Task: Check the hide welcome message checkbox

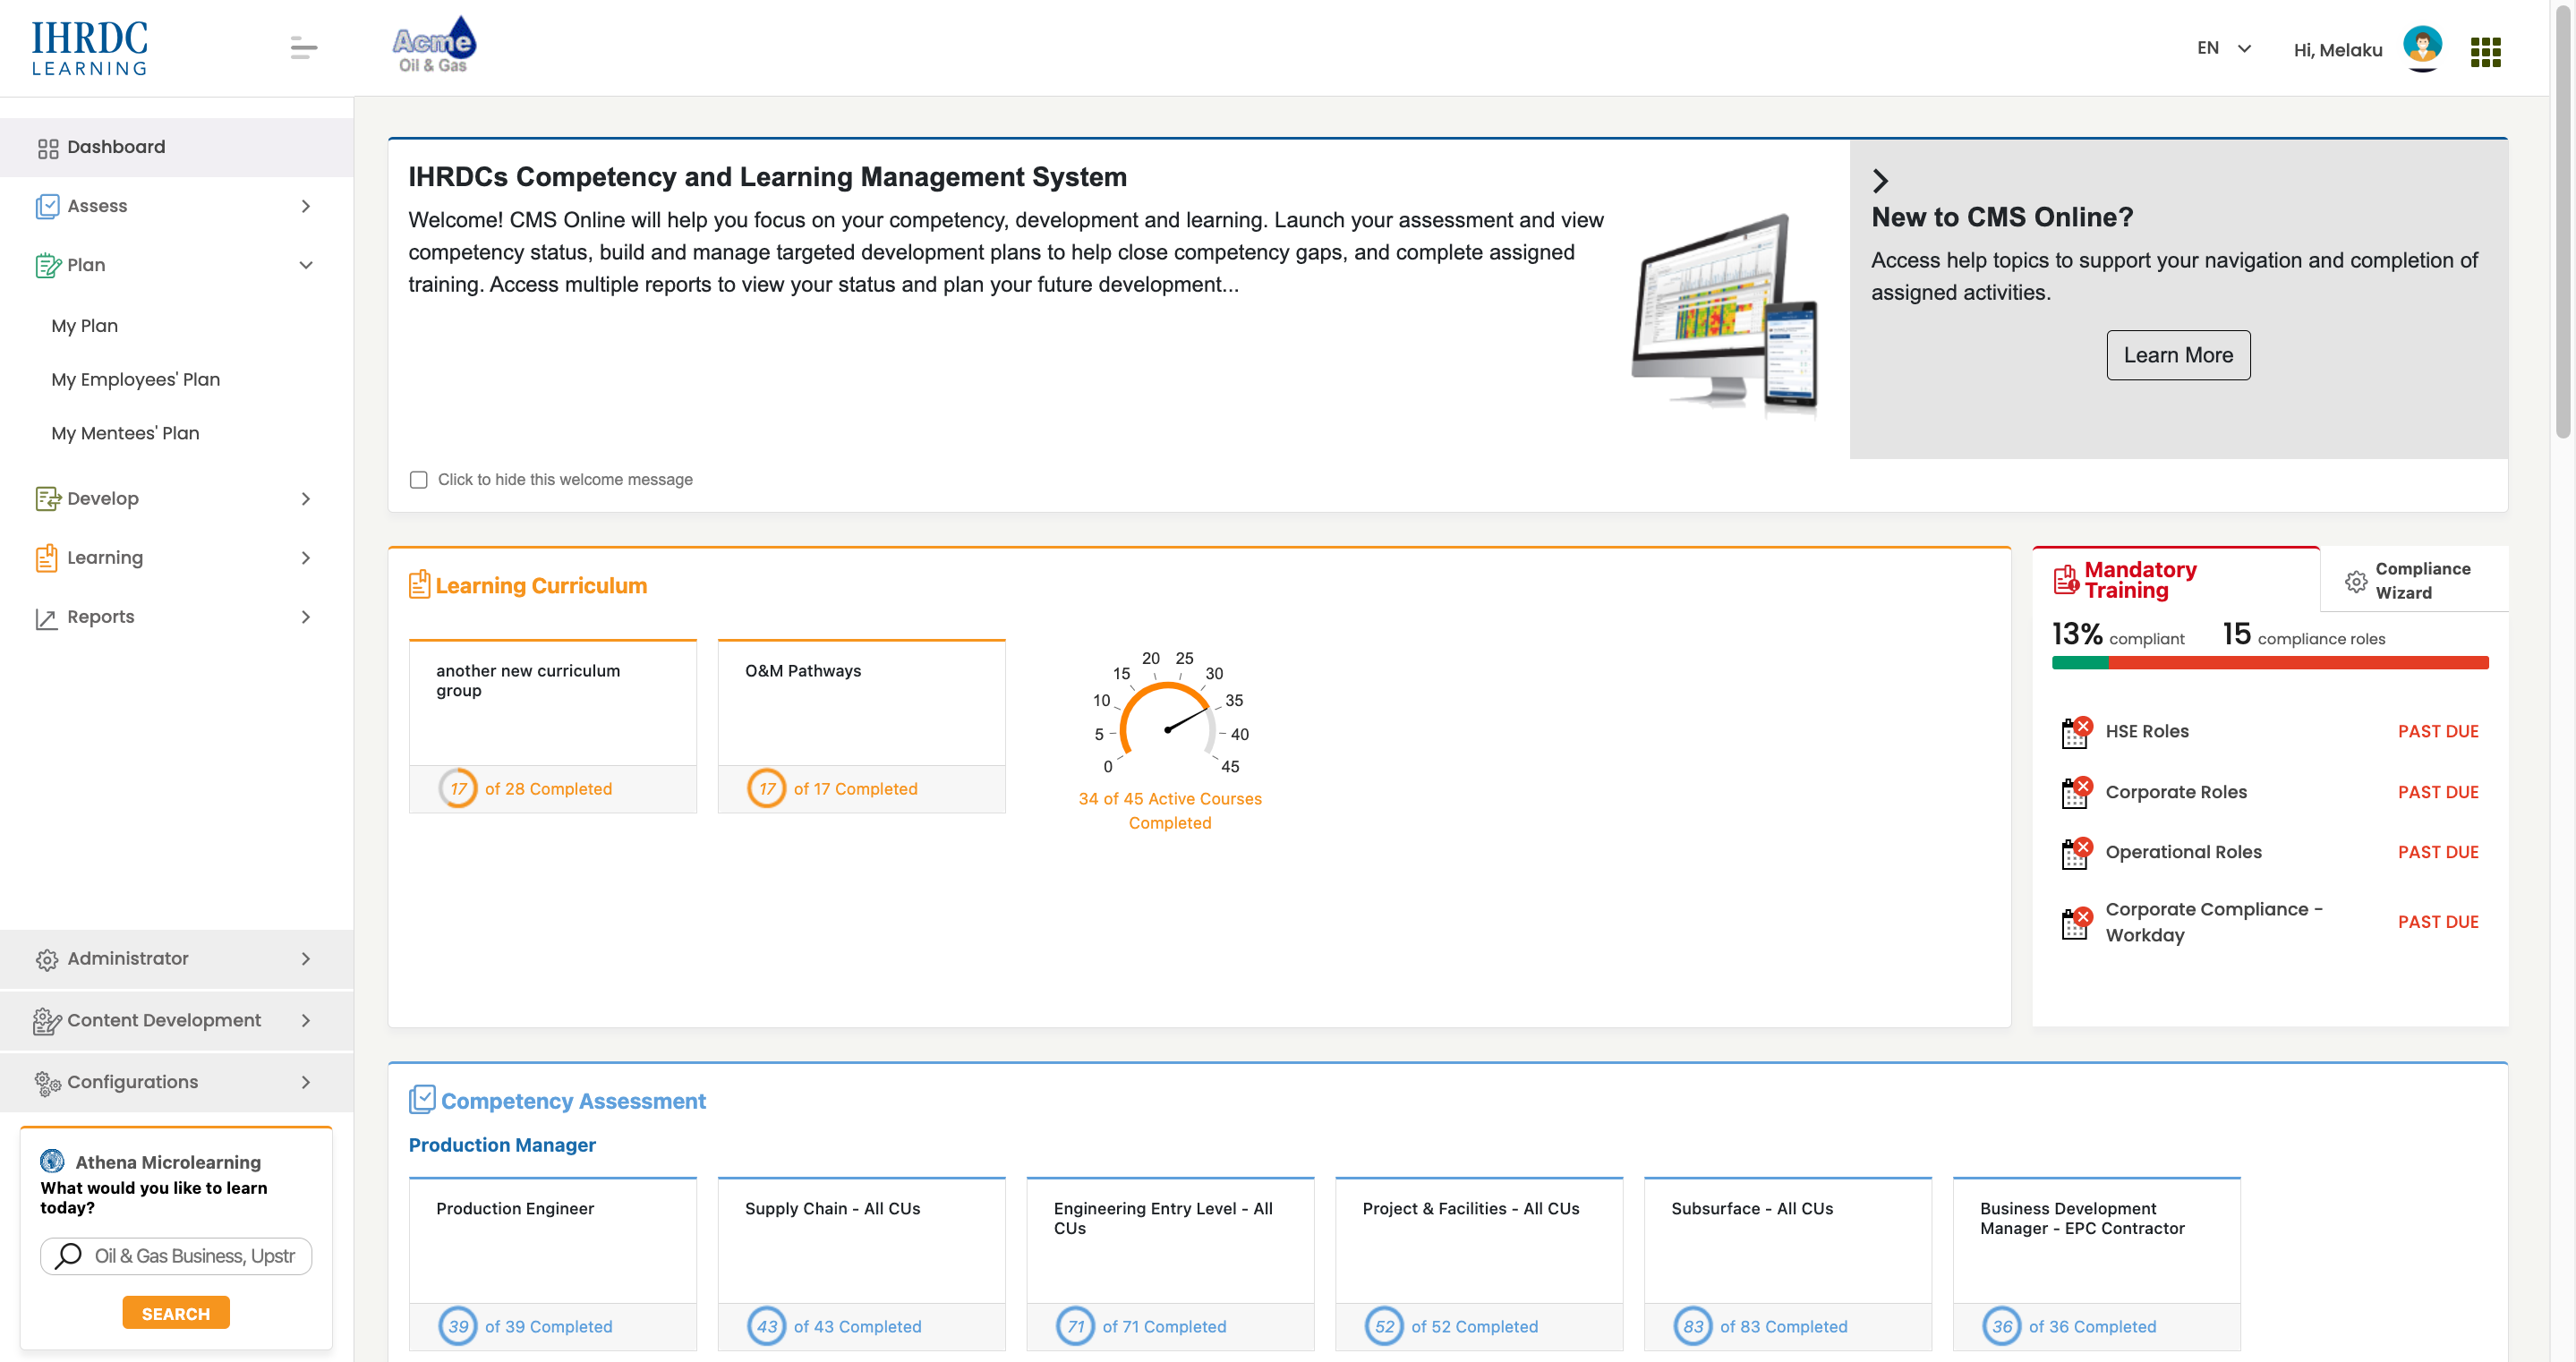Action: click(419, 480)
